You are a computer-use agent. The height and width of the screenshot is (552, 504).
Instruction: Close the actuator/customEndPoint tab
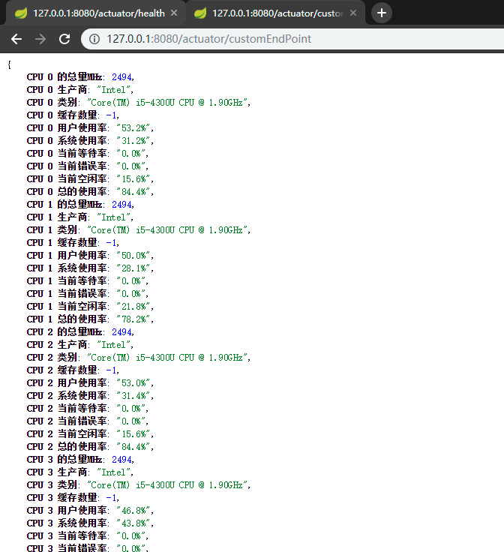pyautogui.click(x=353, y=13)
